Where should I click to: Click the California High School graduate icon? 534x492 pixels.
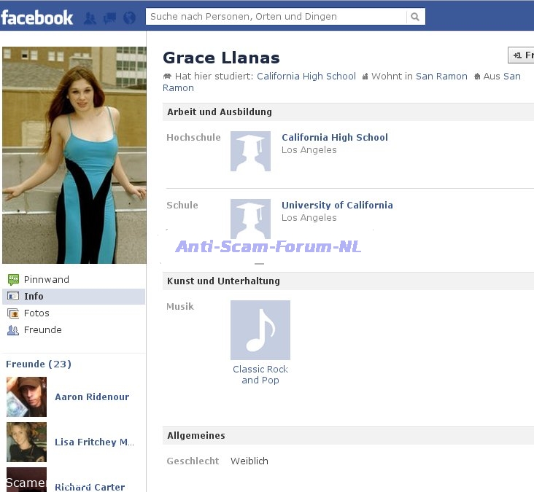click(250, 152)
